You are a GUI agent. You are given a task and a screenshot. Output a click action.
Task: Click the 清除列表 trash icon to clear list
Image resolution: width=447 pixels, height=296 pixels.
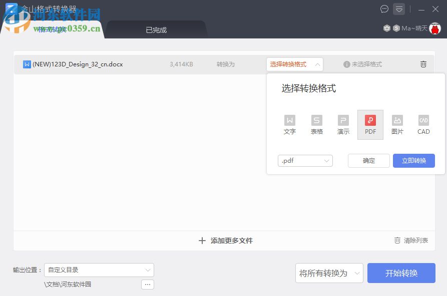pyautogui.click(x=397, y=240)
